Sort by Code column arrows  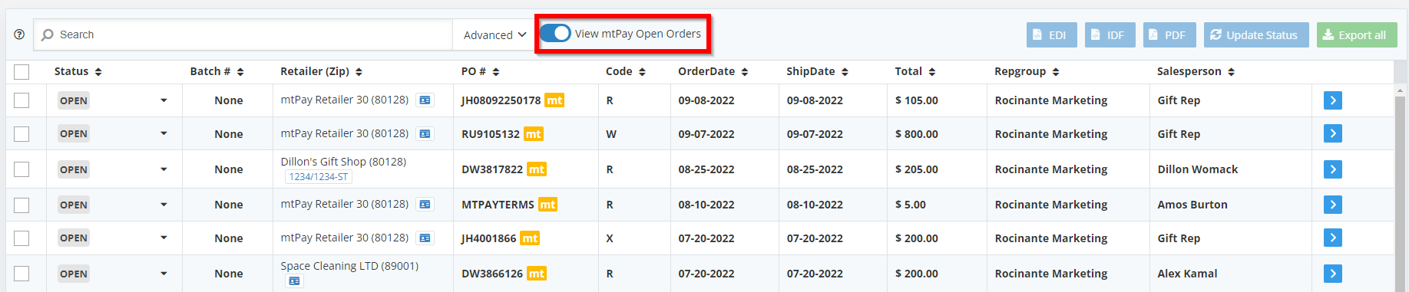[642, 72]
